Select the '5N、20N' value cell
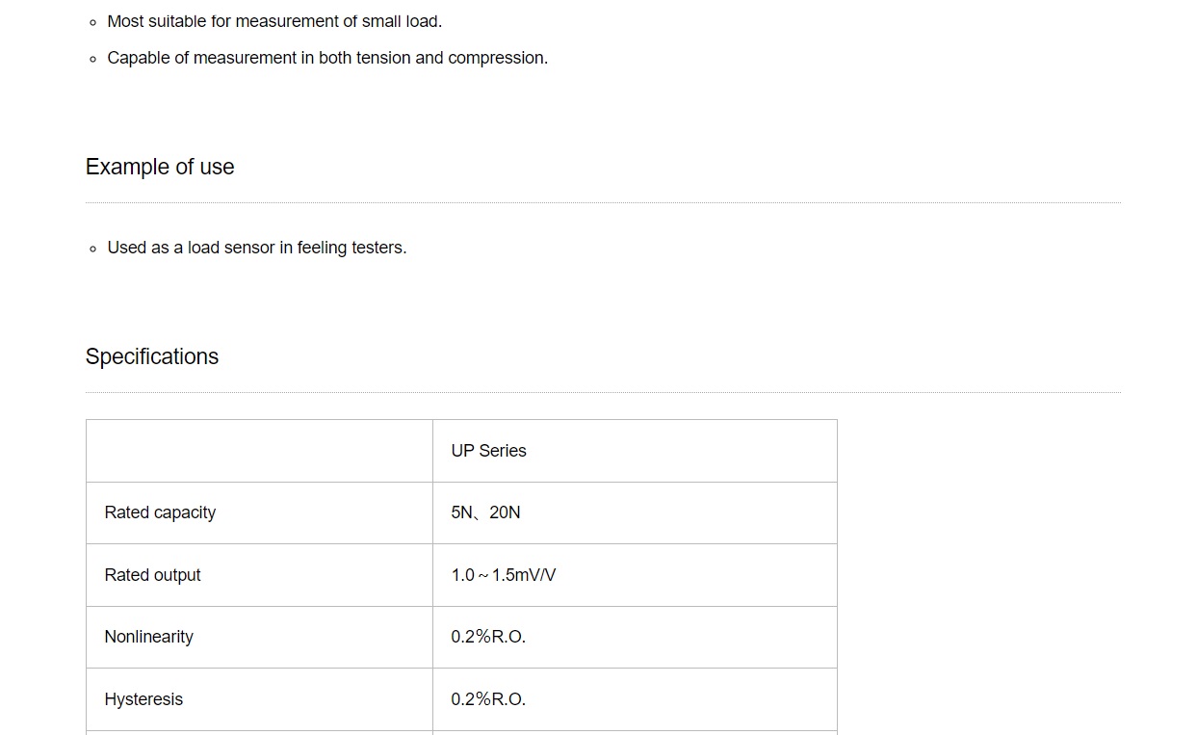 635,512
